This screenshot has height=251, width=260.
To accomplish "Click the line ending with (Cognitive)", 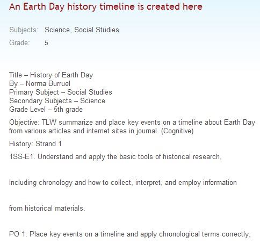I will pyautogui.click(x=102, y=131).
